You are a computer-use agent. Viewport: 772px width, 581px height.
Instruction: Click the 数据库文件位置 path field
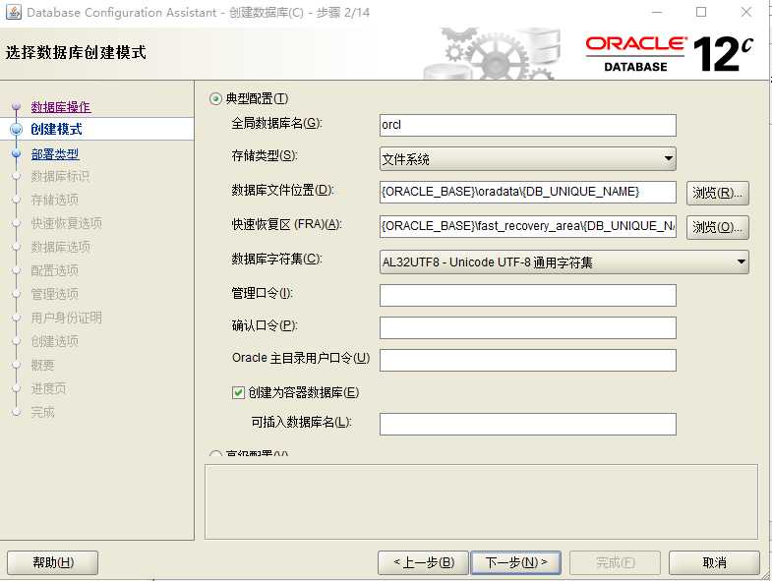528,192
